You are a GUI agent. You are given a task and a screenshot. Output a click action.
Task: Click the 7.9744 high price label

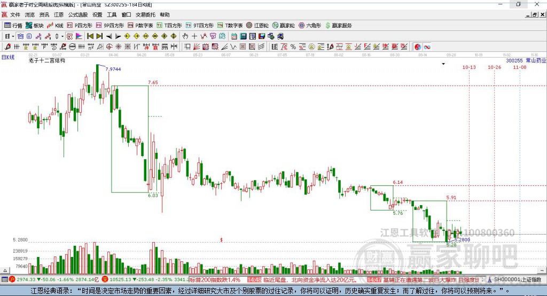pyautogui.click(x=113, y=69)
